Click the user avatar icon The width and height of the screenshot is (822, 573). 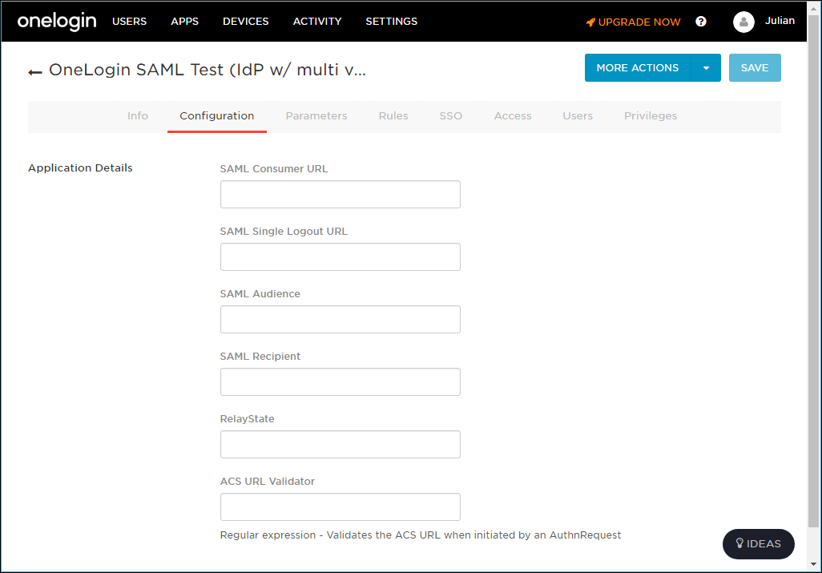743,22
